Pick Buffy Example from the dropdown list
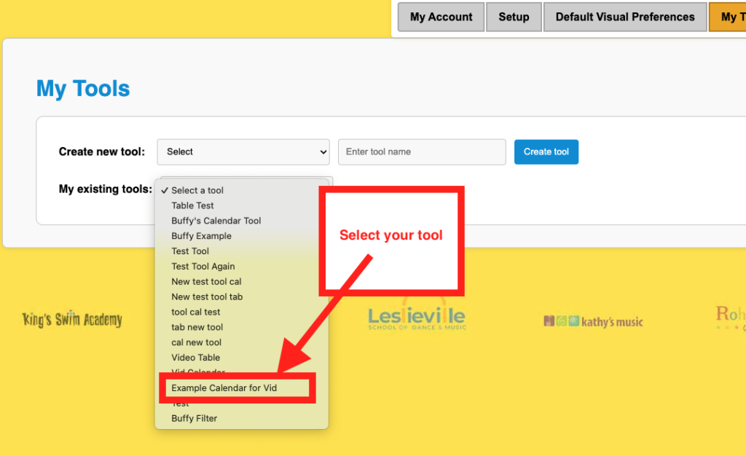The image size is (746, 456). 202,236
